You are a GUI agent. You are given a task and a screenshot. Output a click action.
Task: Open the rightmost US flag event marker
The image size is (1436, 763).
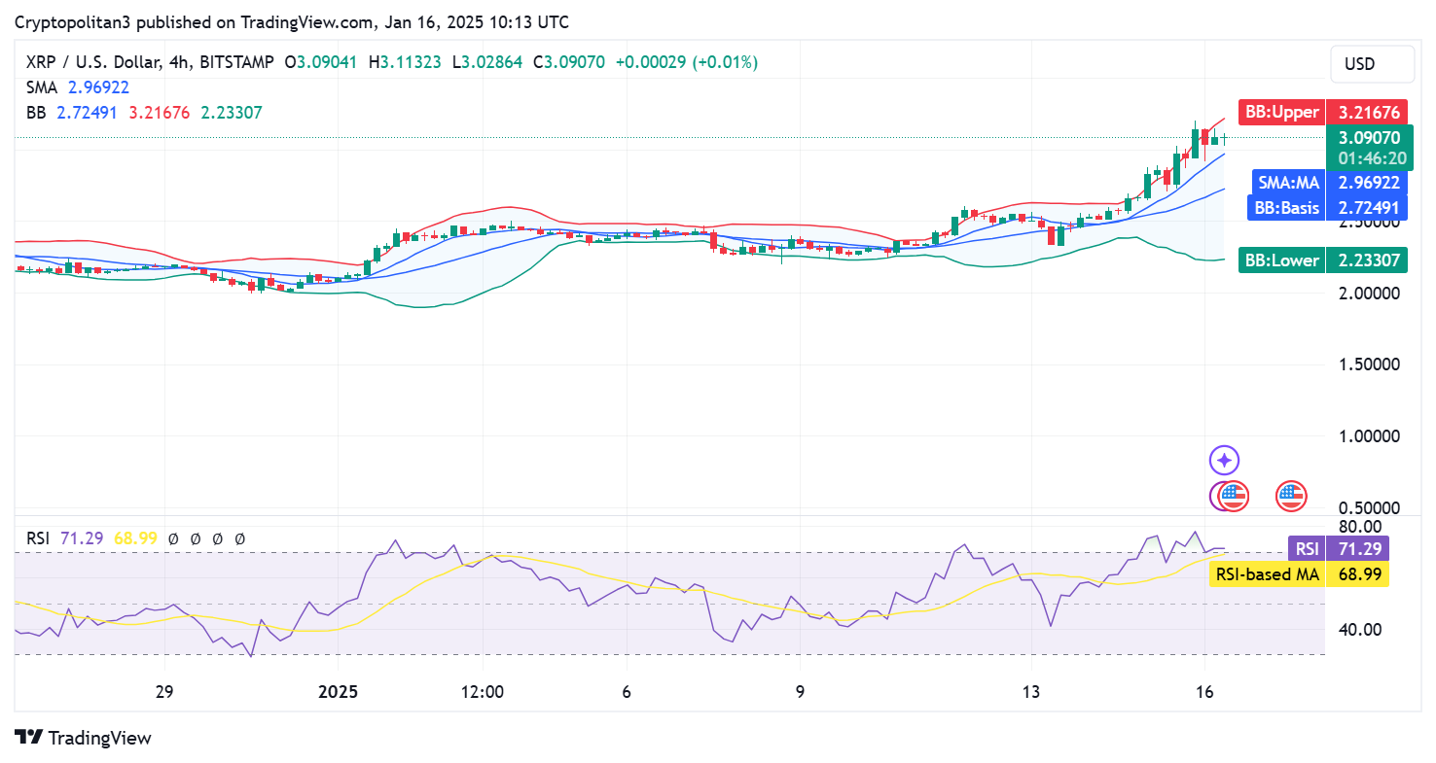[x=1291, y=496]
